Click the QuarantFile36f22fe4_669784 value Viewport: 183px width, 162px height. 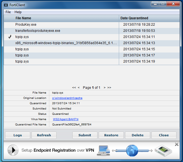tap(72, 125)
